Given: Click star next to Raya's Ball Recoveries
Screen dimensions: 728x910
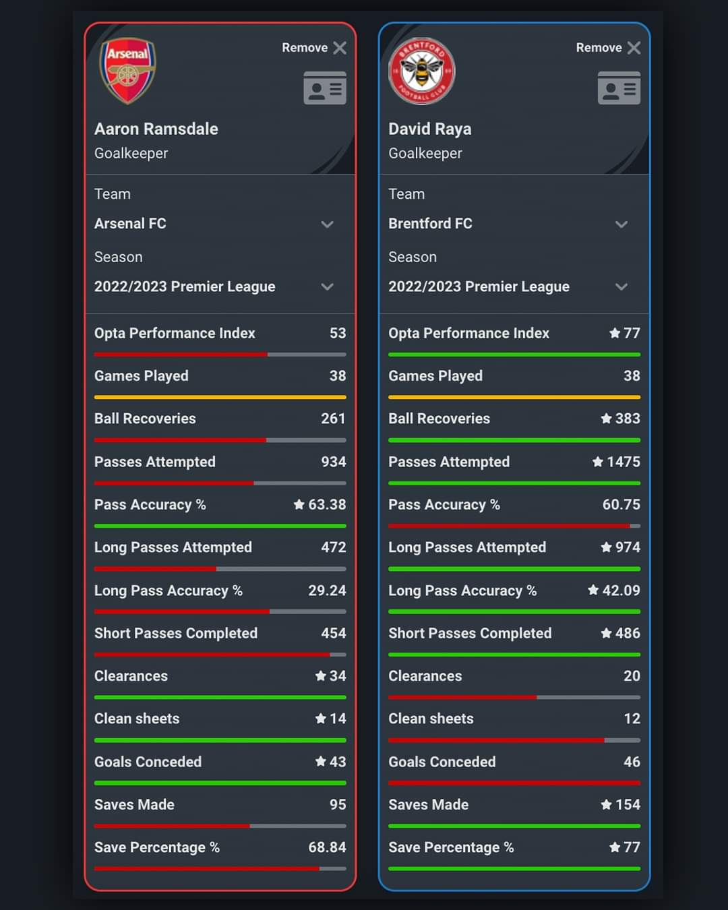Looking at the screenshot, I should click(607, 419).
